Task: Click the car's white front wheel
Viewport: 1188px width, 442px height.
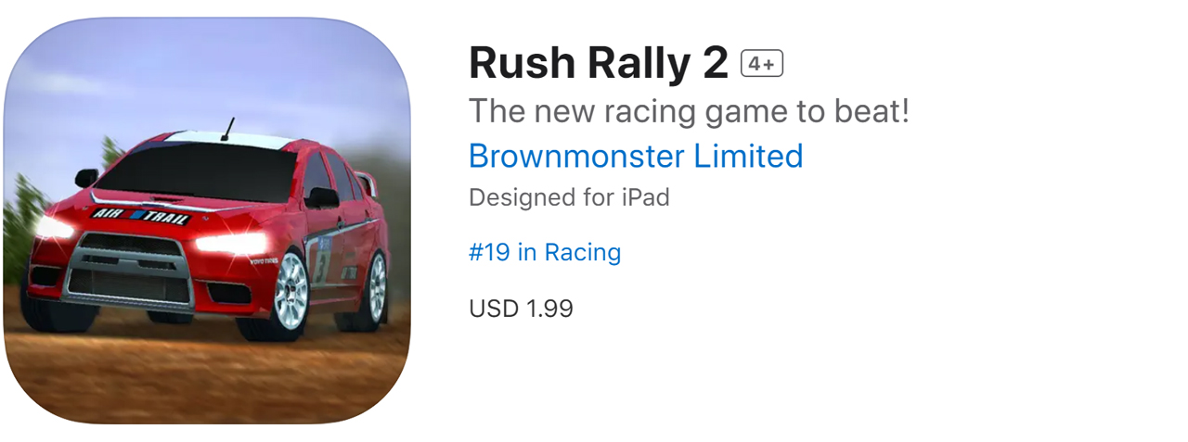Action: (290, 291)
